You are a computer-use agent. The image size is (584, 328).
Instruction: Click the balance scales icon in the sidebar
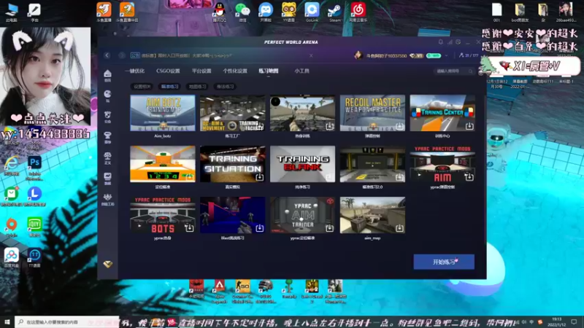click(107, 156)
